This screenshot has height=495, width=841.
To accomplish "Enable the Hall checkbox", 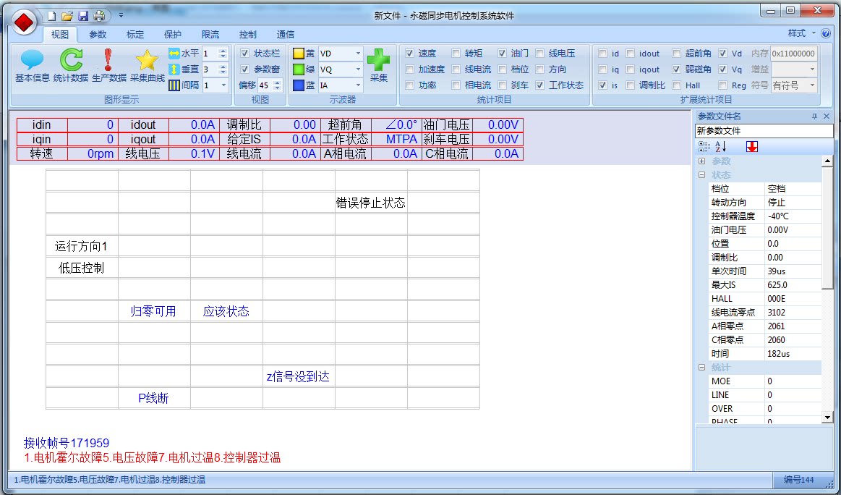I will [676, 85].
